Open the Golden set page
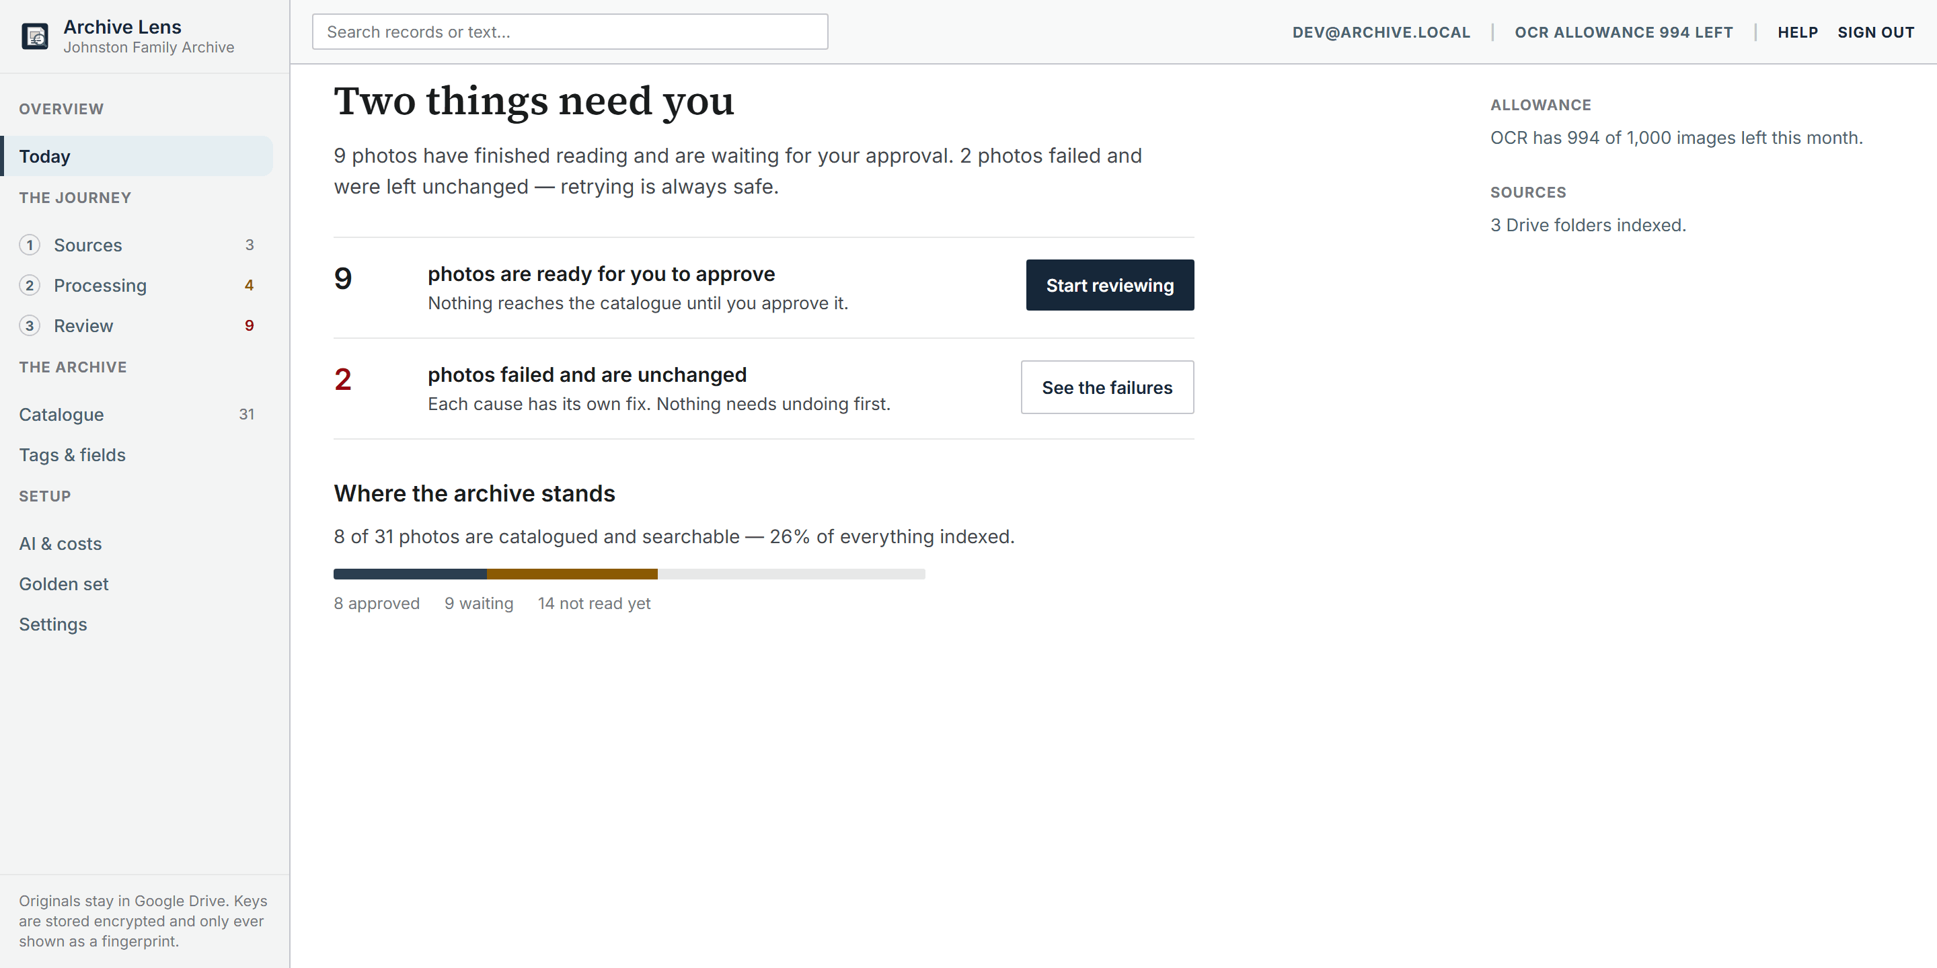The image size is (1937, 968). (137, 584)
